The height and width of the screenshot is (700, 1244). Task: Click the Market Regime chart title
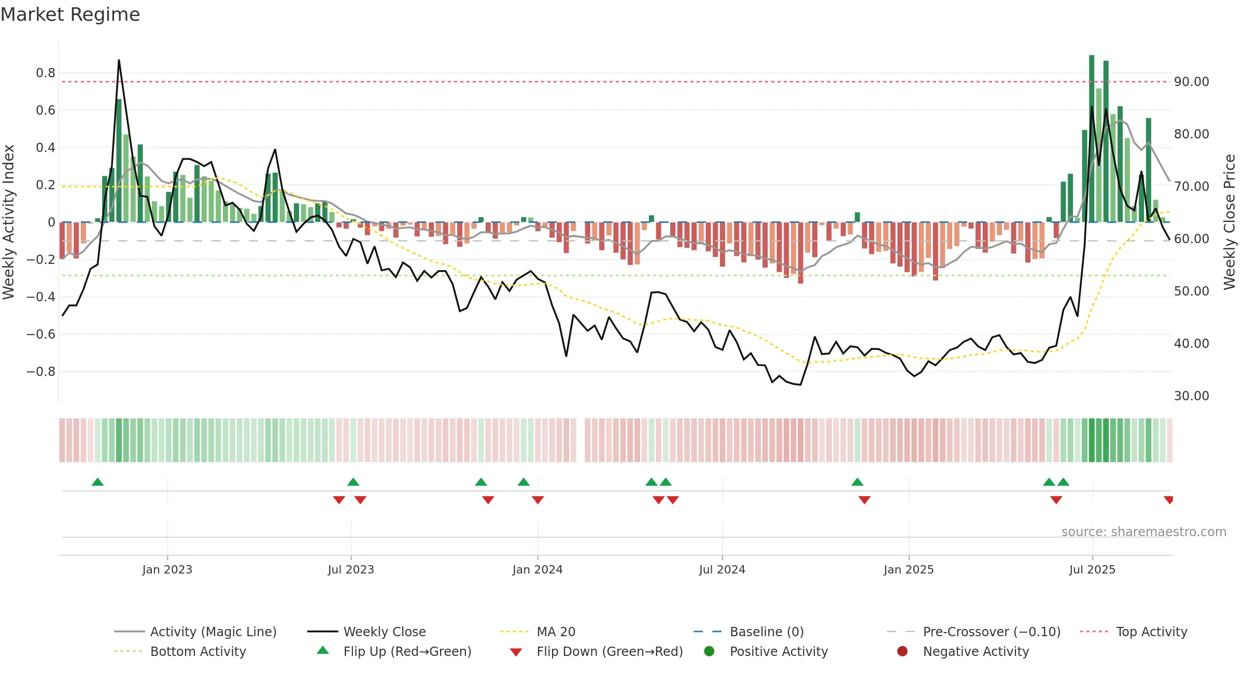[70, 15]
